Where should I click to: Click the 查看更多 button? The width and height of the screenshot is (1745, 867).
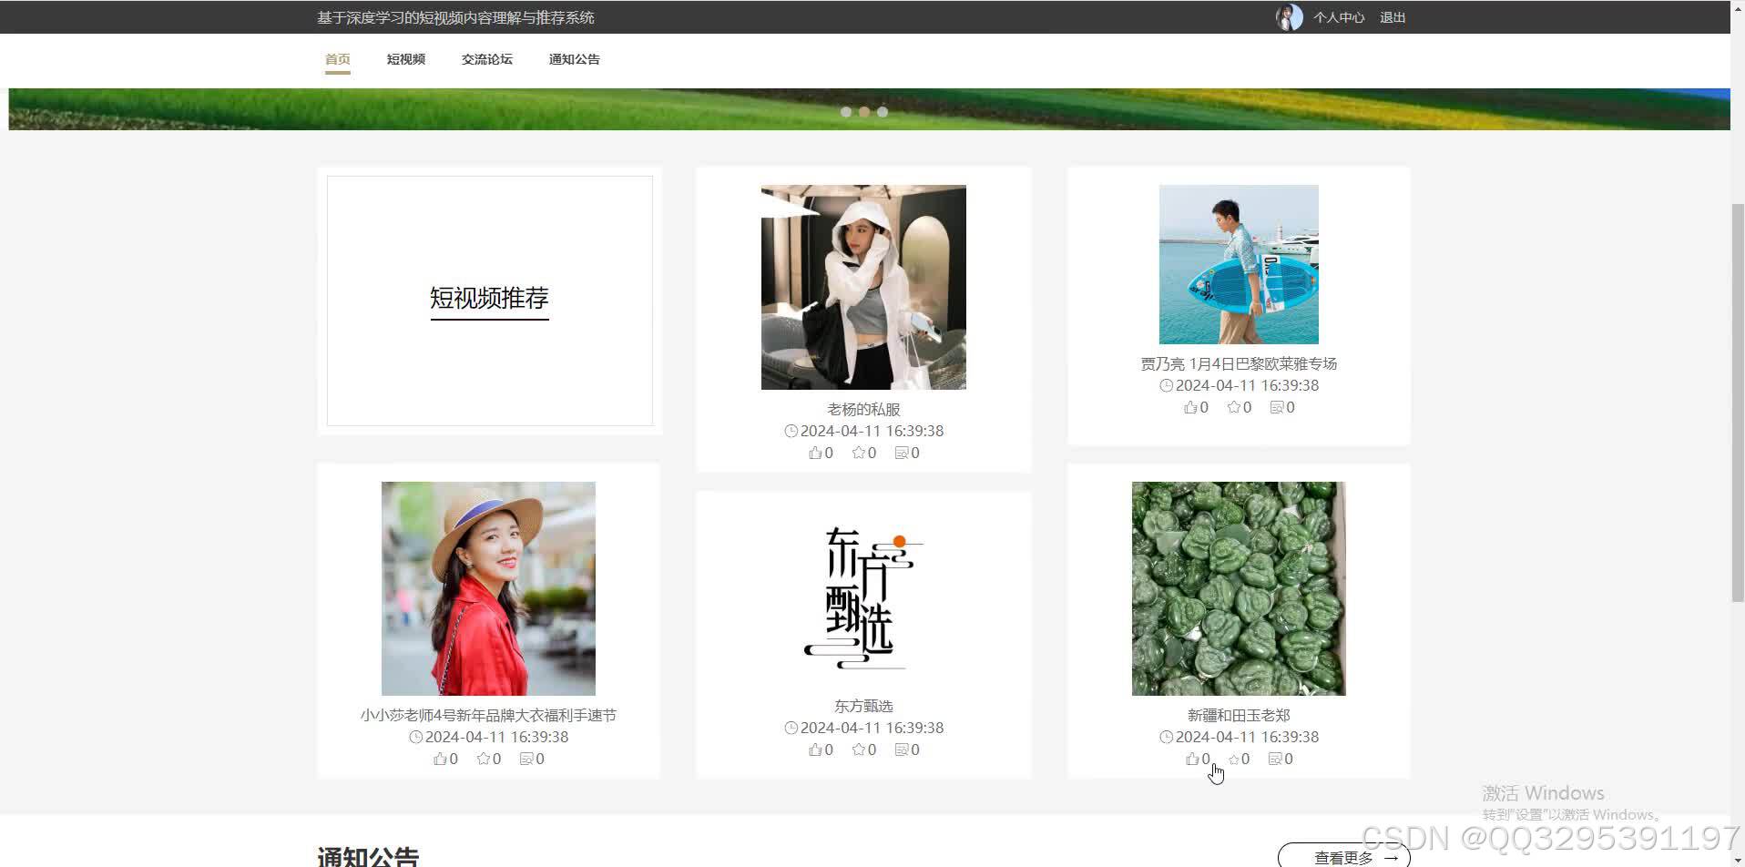[1344, 857]
